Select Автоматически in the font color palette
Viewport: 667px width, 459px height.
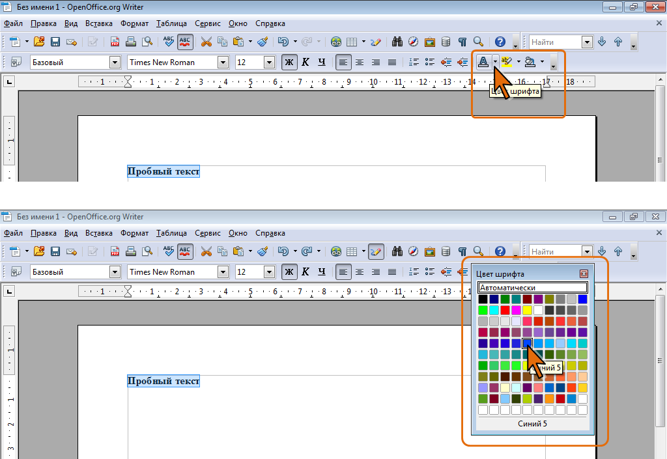tap(533, 288)
